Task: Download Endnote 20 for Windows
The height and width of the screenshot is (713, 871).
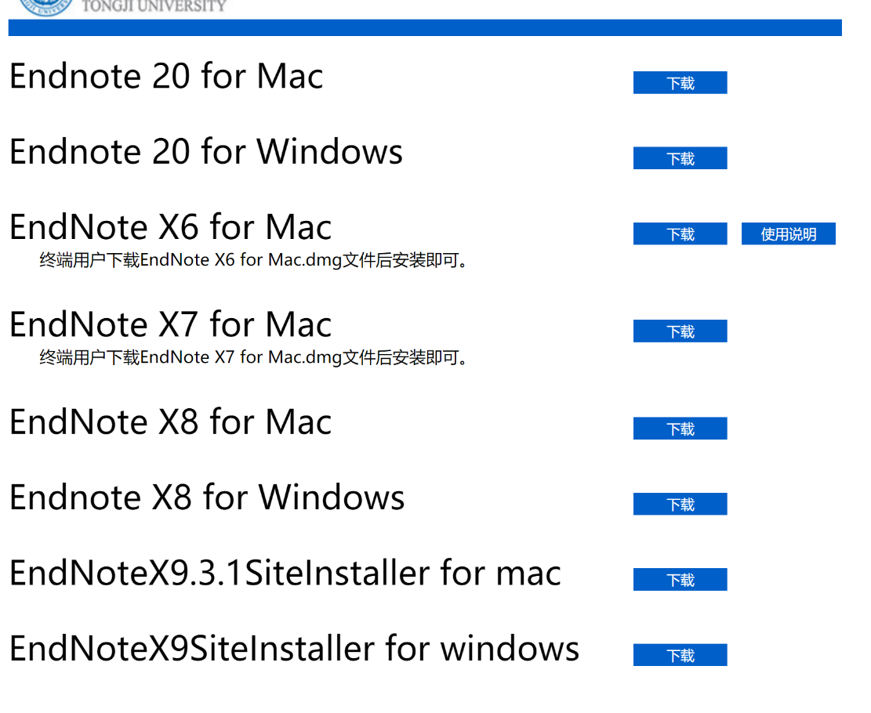Action: click(x=680, y=158)
